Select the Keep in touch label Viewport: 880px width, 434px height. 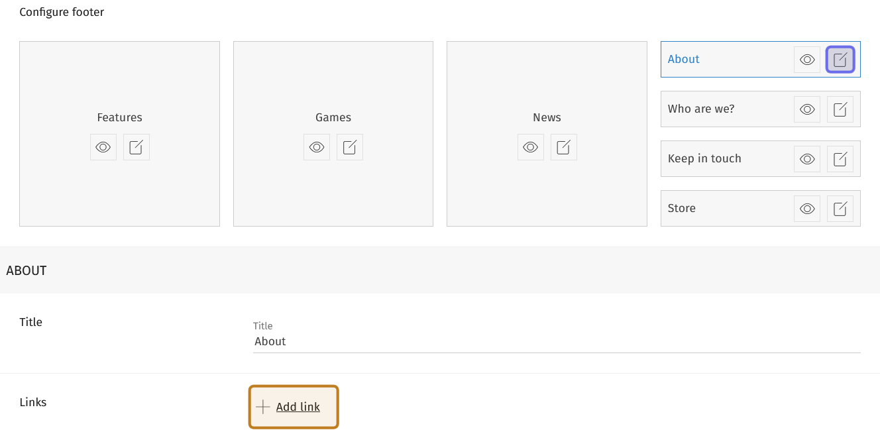(704, 159)
